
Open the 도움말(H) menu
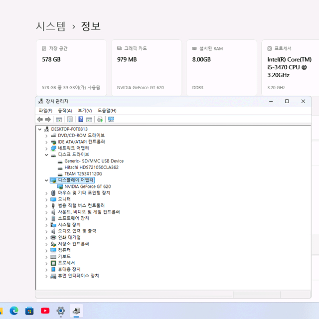107,111
